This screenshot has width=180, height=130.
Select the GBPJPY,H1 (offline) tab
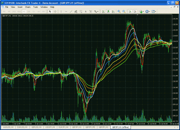[120, 127]
